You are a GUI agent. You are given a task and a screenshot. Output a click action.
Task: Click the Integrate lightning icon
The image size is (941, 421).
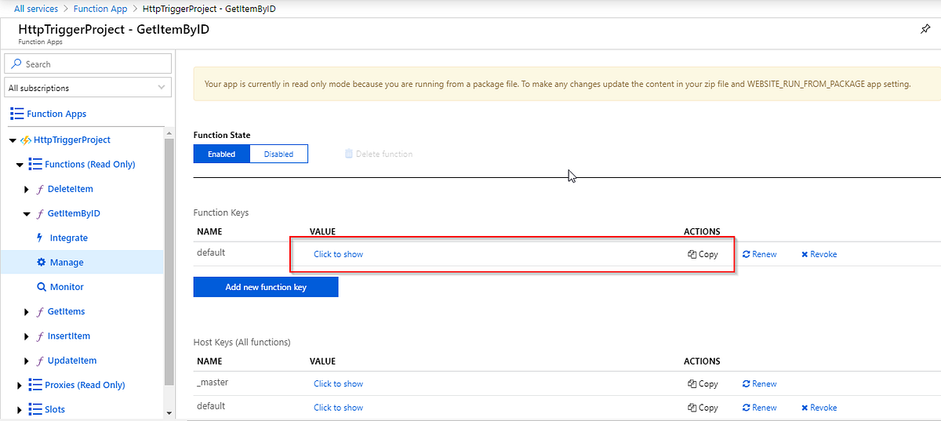41,238
